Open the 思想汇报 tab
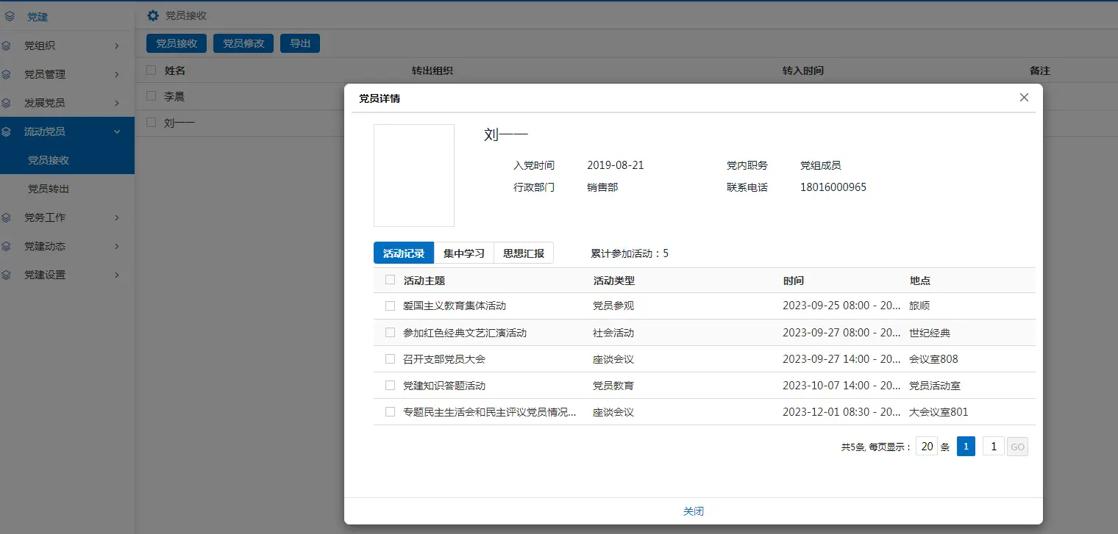 pos(524,253)
